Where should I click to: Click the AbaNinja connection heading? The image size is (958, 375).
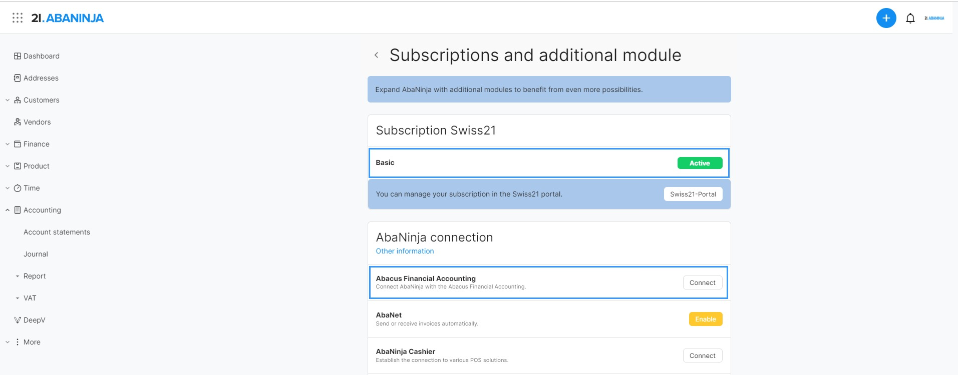coord(434,237)
